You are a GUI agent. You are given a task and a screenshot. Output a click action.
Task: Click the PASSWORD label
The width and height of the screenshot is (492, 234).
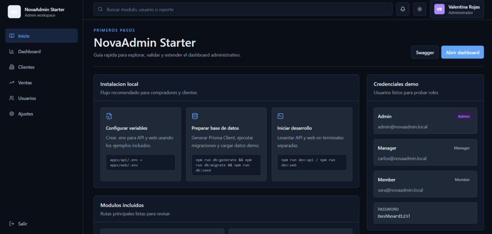click(388, 209)
